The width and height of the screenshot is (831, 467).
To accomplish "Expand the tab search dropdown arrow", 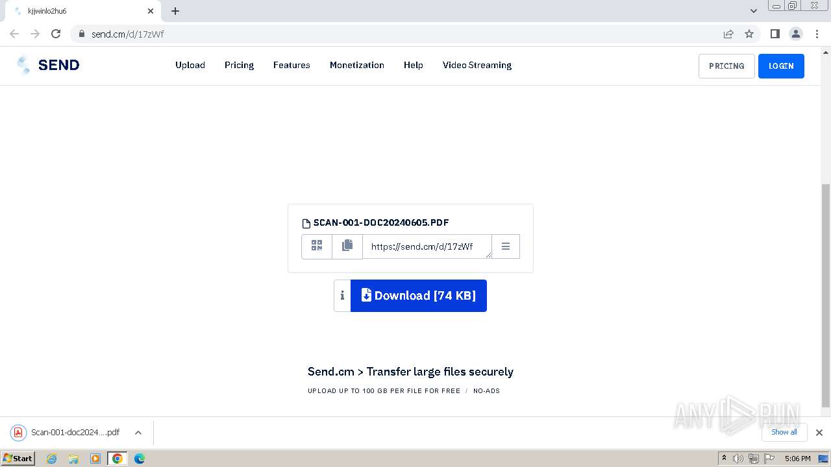I will click(754, 11).
